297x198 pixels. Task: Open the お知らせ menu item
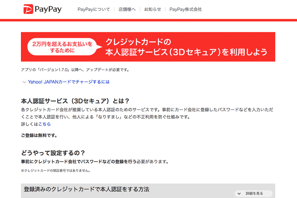153,9
